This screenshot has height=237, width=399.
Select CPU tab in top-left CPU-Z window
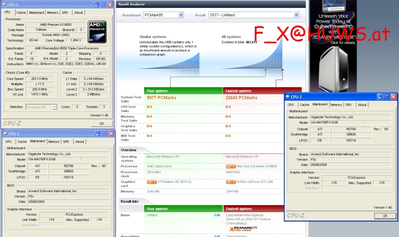(x=7, y=12)
